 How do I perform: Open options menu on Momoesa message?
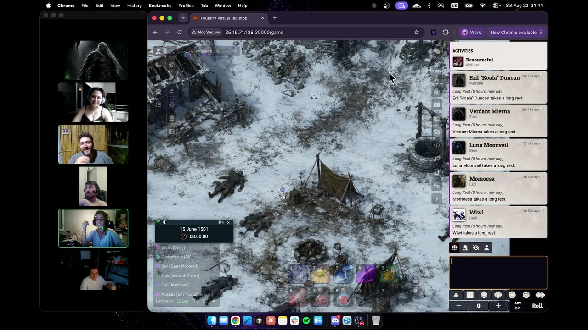click(x=543, y=177)
